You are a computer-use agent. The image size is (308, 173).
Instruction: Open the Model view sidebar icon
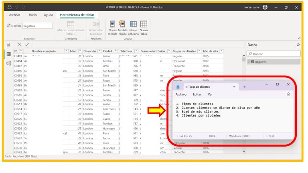tap(8, 63)
